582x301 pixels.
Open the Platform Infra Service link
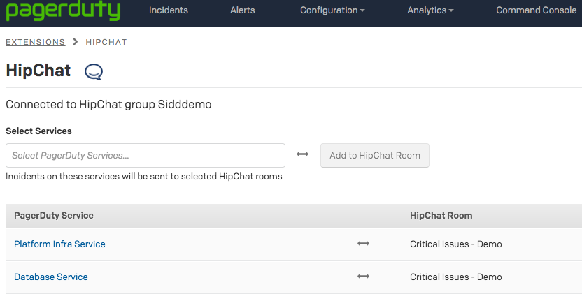pyautogui.click(x=59, y=244)
